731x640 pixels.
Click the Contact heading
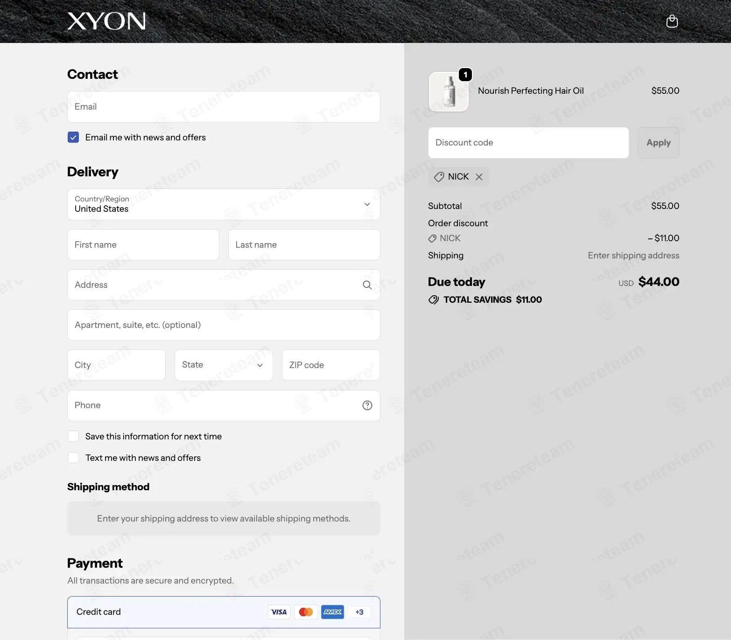(x=92, y=75)
